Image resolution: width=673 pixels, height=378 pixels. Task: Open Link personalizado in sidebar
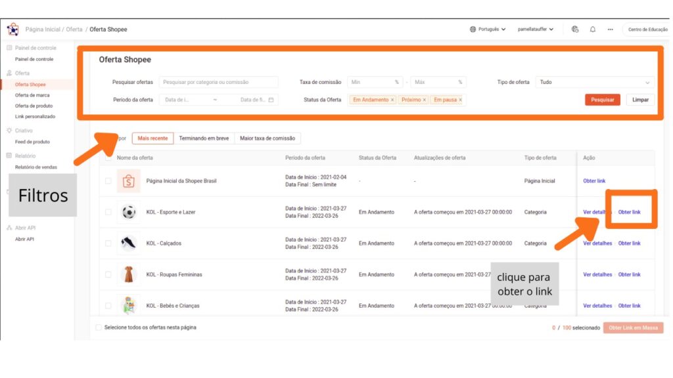coord(35,117)
